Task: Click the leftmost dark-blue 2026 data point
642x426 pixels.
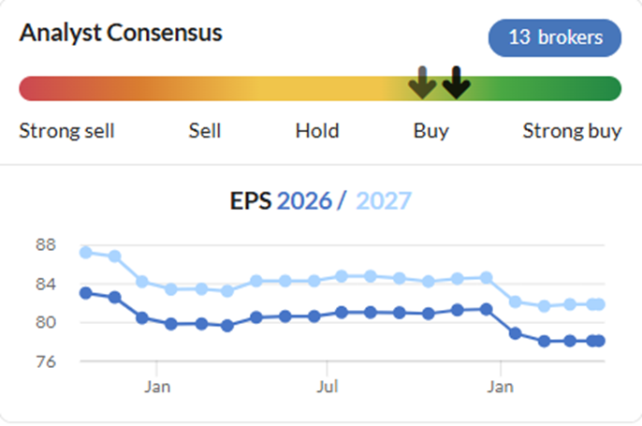Action: click(86, 293)
